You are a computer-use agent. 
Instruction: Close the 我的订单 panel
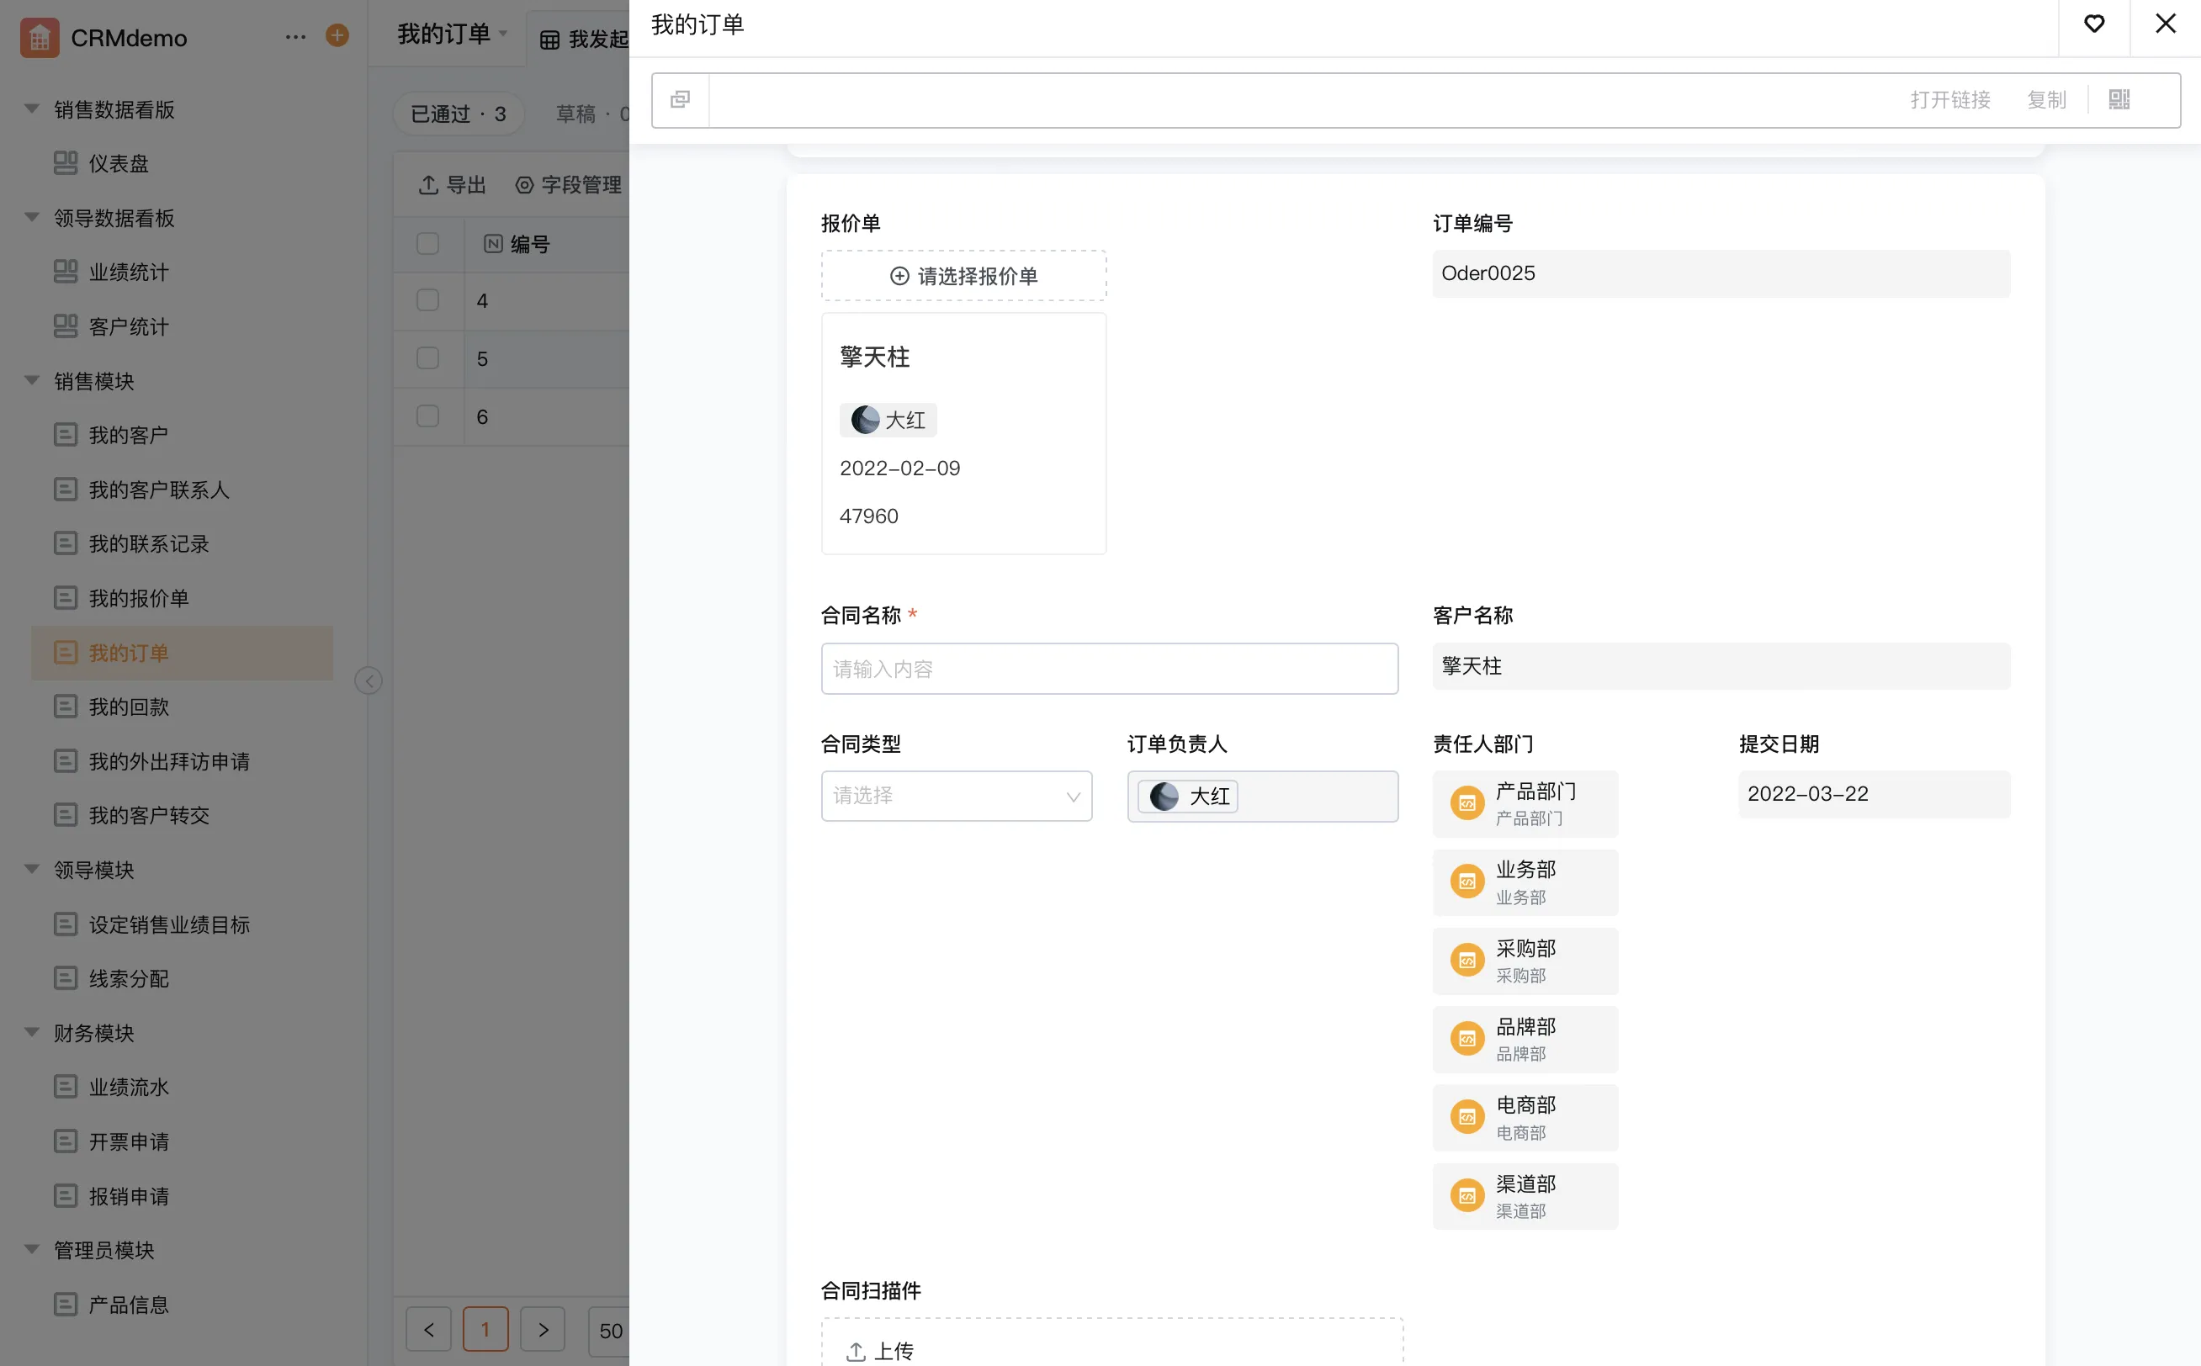coord(2166,24)
